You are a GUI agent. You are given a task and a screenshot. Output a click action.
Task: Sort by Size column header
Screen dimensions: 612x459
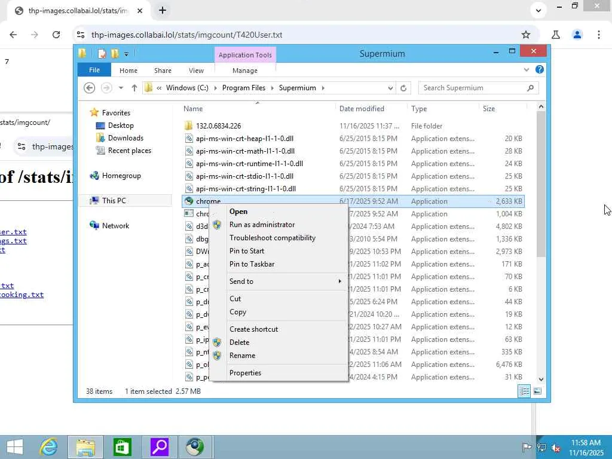tap(489, 109)
